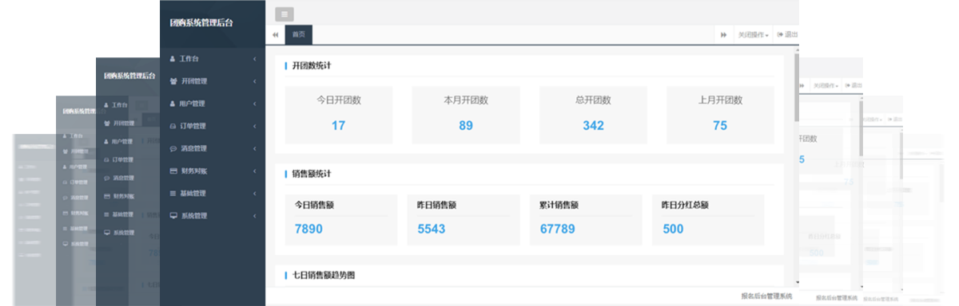This screenshot has width=959, height=306.
Task: Expand the 工作台 chevron in front sidebar
Action: 255,59
